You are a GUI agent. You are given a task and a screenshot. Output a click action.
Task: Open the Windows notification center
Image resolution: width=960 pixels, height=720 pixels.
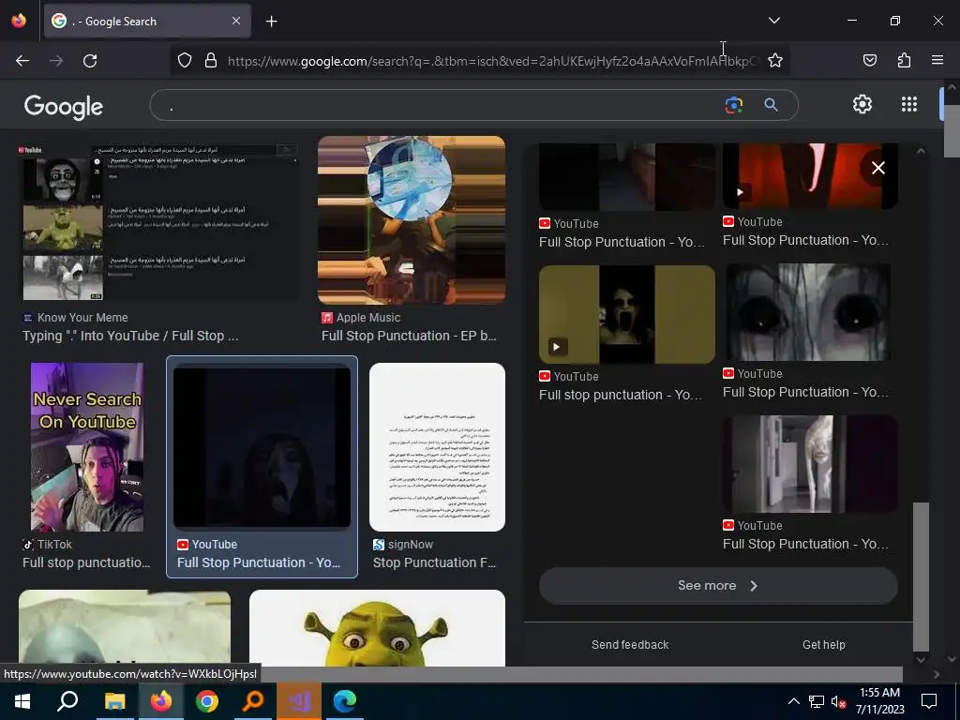(x=929, y=701)
